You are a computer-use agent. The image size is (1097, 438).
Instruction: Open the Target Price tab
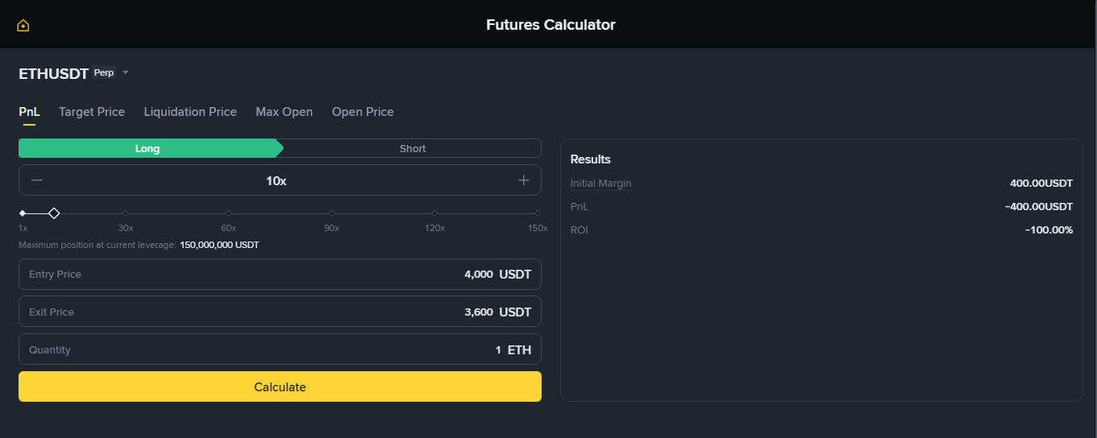(92, 112)
